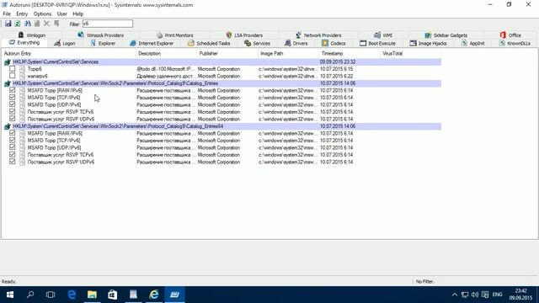Switch to the Internet Explorer tab
Screen dimensions: 539x303
click(152, 43)
